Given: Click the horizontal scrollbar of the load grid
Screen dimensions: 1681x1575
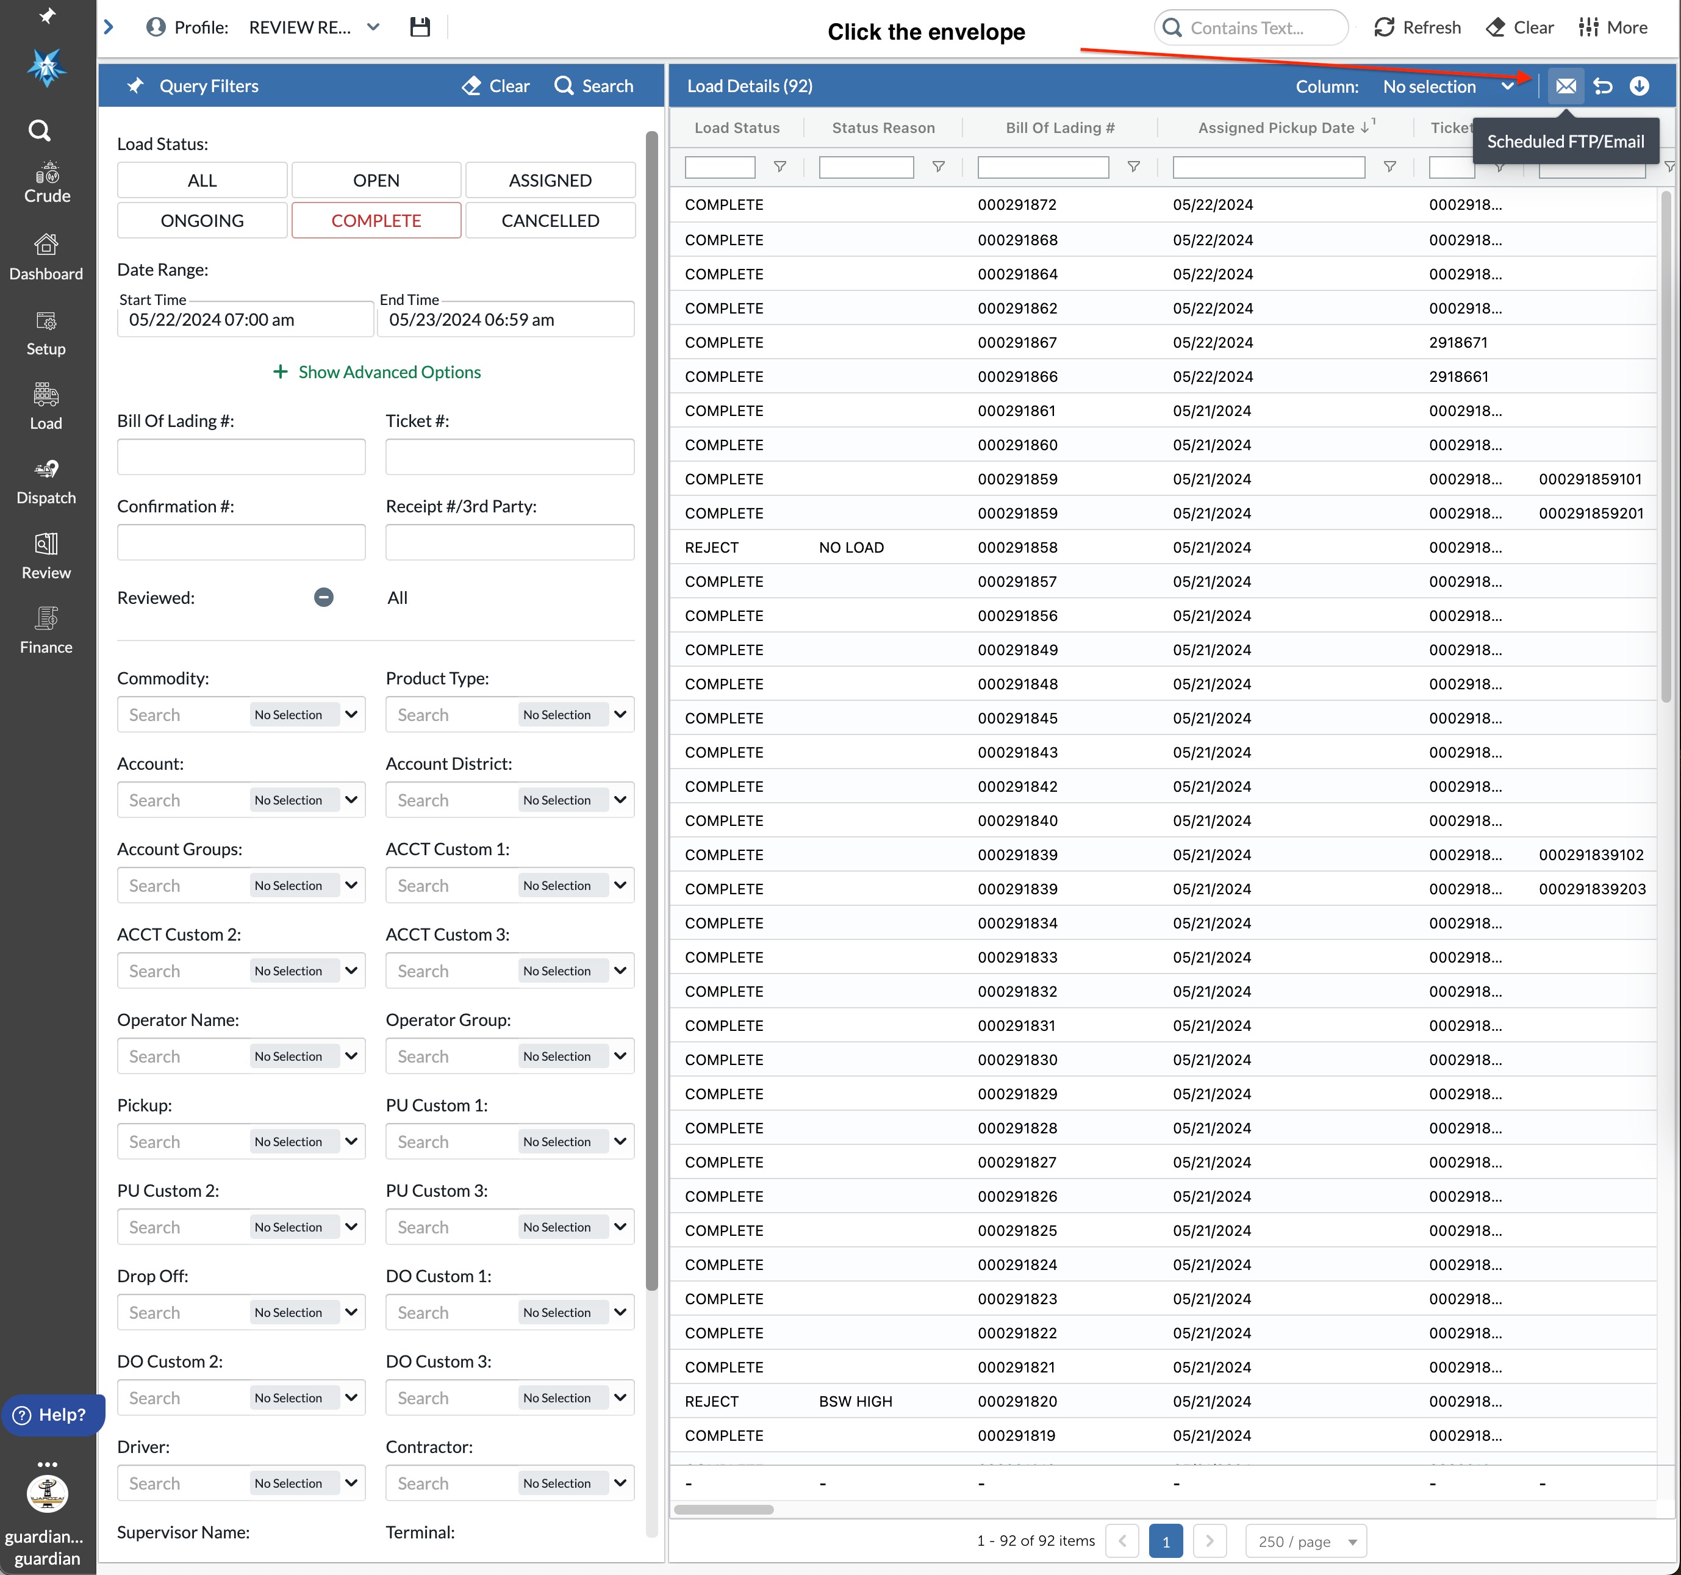Looking at the screenshot, I should [x=723, y=1509].
